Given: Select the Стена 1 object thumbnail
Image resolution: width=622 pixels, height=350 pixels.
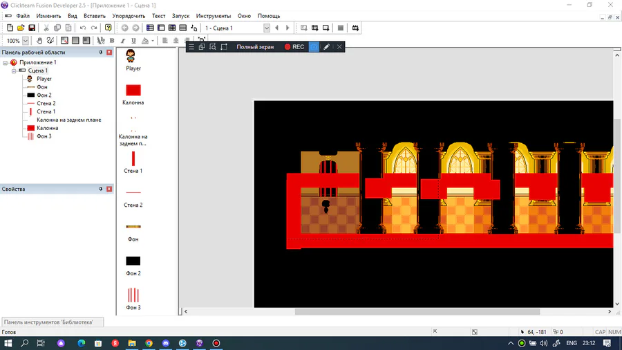Looking at the screenshot, I should point(133,158).
